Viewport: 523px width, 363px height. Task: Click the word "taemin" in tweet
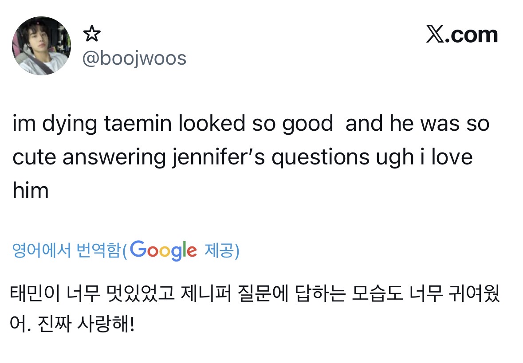(x=138, y=125)
